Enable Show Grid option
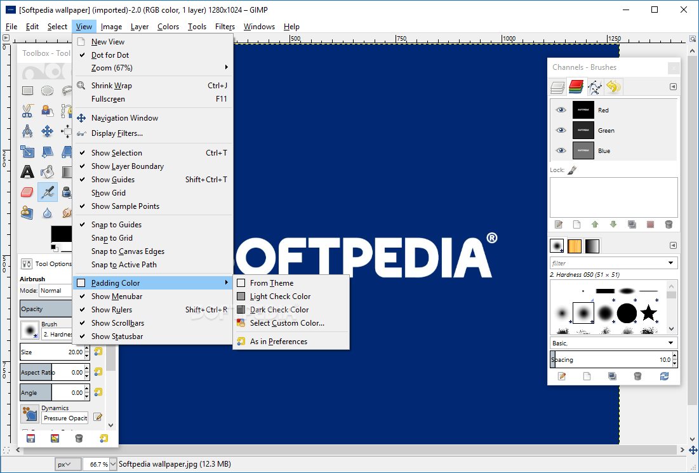Screen dimensions: 699x473 pos(153,193)
